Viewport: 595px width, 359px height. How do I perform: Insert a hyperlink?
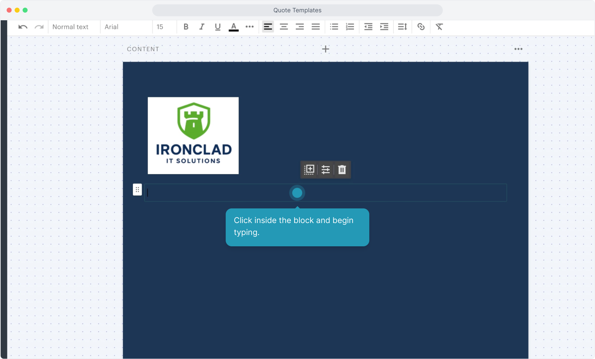tap(421, 27)
